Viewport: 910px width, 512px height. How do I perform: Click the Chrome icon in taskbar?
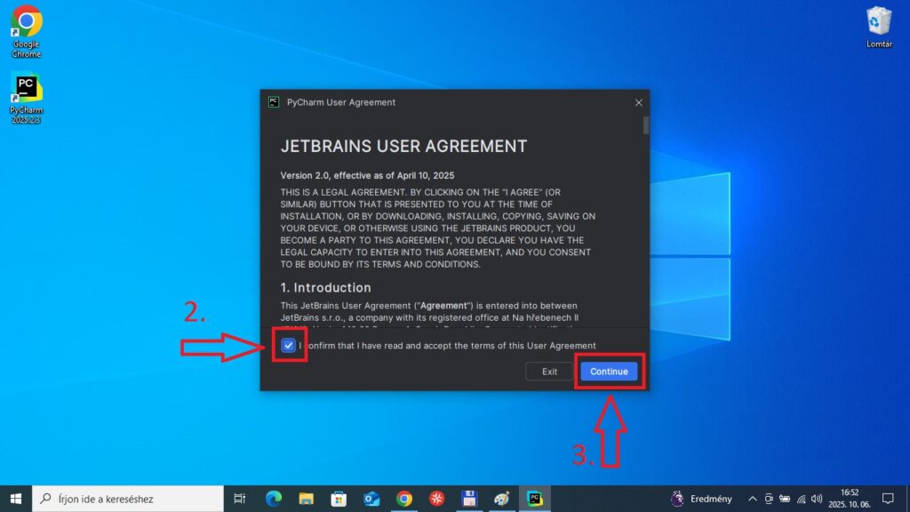404,499
